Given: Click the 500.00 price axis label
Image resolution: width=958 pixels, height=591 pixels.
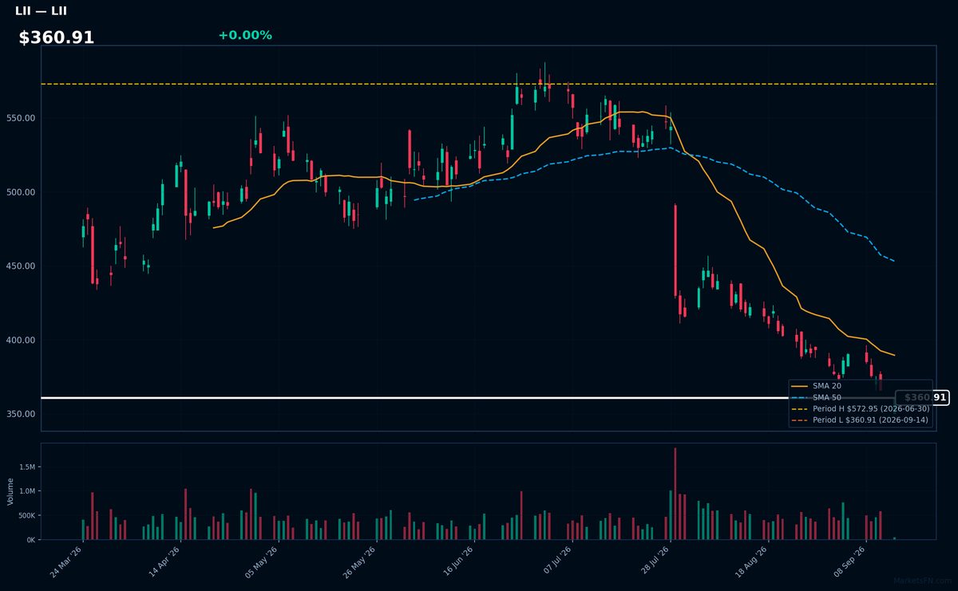Looking at the screenshot, I should coord(22,192).
